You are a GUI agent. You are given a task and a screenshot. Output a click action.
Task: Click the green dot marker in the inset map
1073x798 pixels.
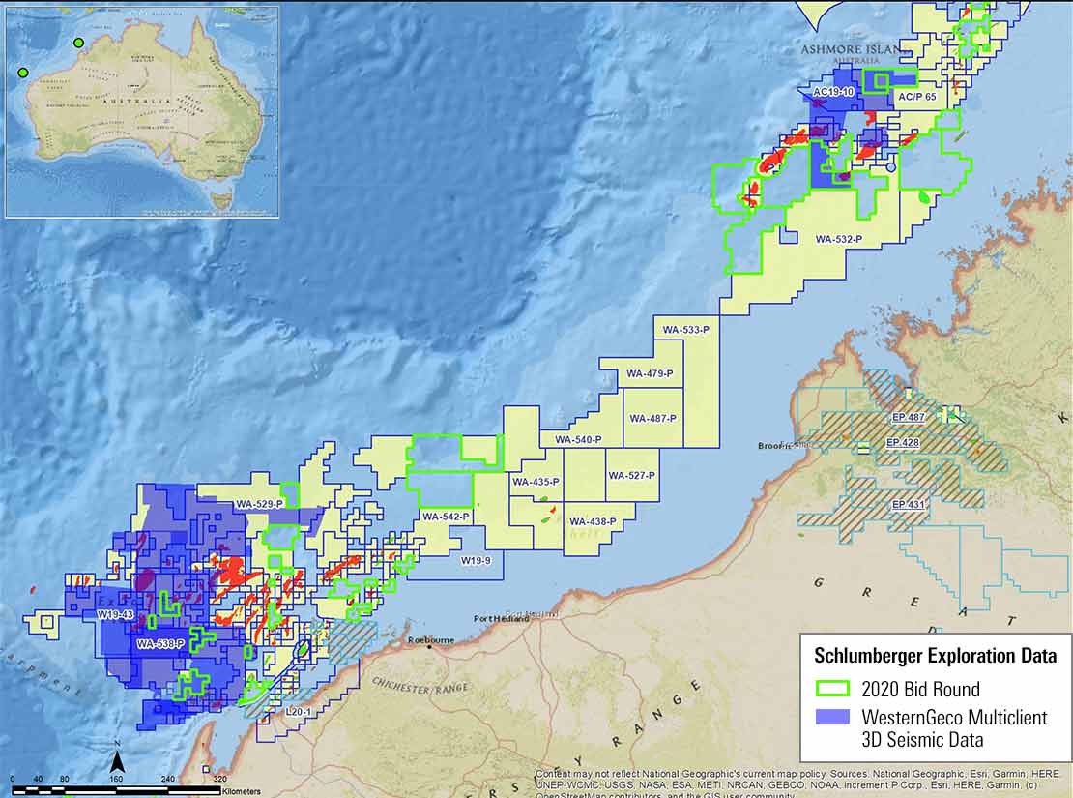click(77, 41)
